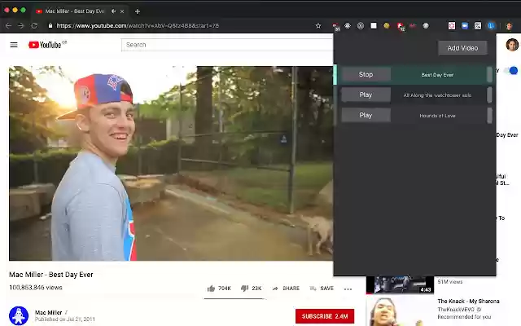The height and width of the screenshot is (326, 521).
Task: Open the yellow round extension icon
Action: click(x=387, y=25)
